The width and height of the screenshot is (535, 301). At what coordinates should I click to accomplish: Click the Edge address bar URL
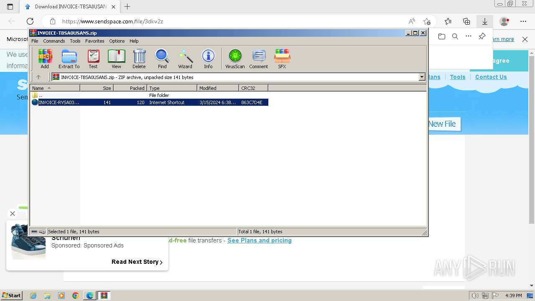coord(113,21)
